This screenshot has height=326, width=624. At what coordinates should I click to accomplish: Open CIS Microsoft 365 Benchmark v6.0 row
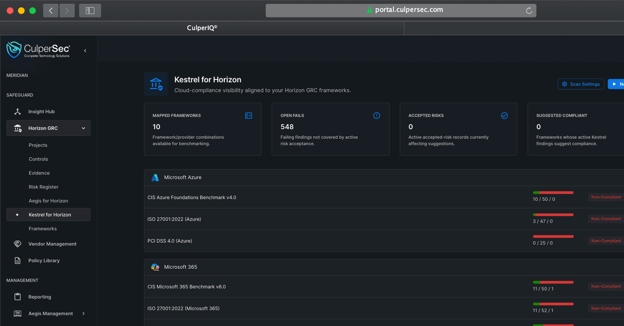pyautogui.click(x=384, y=287)
